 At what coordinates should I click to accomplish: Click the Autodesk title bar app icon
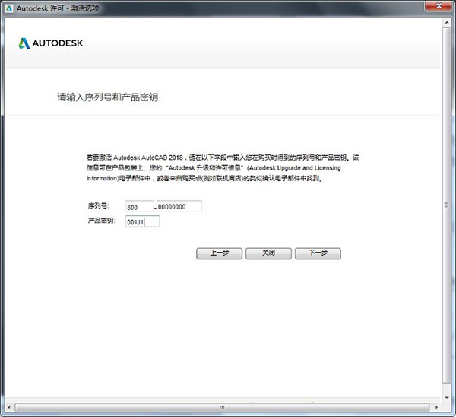click(x=9, y=8)
